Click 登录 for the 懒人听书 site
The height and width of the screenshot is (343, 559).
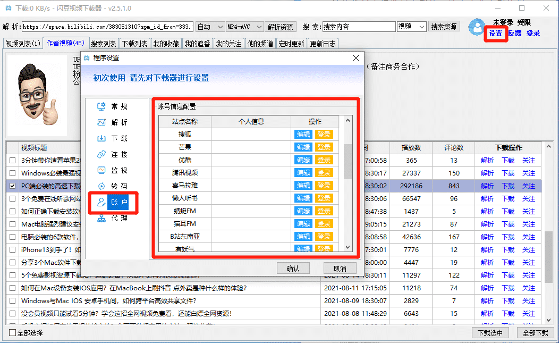click(x=324, y=198)
